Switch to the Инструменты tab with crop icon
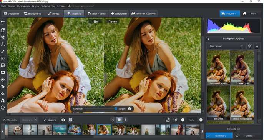This screenshot has width=264, height=140. (x=33, y=13)
